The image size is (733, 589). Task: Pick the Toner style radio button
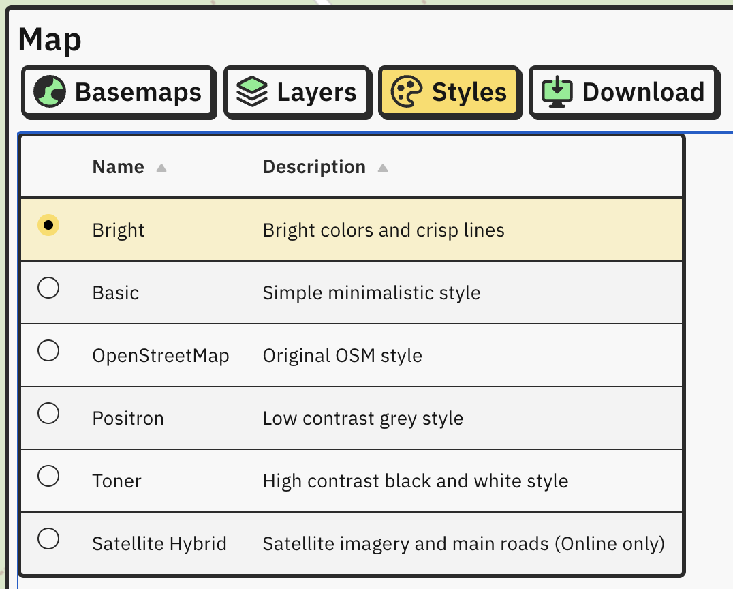48,476
